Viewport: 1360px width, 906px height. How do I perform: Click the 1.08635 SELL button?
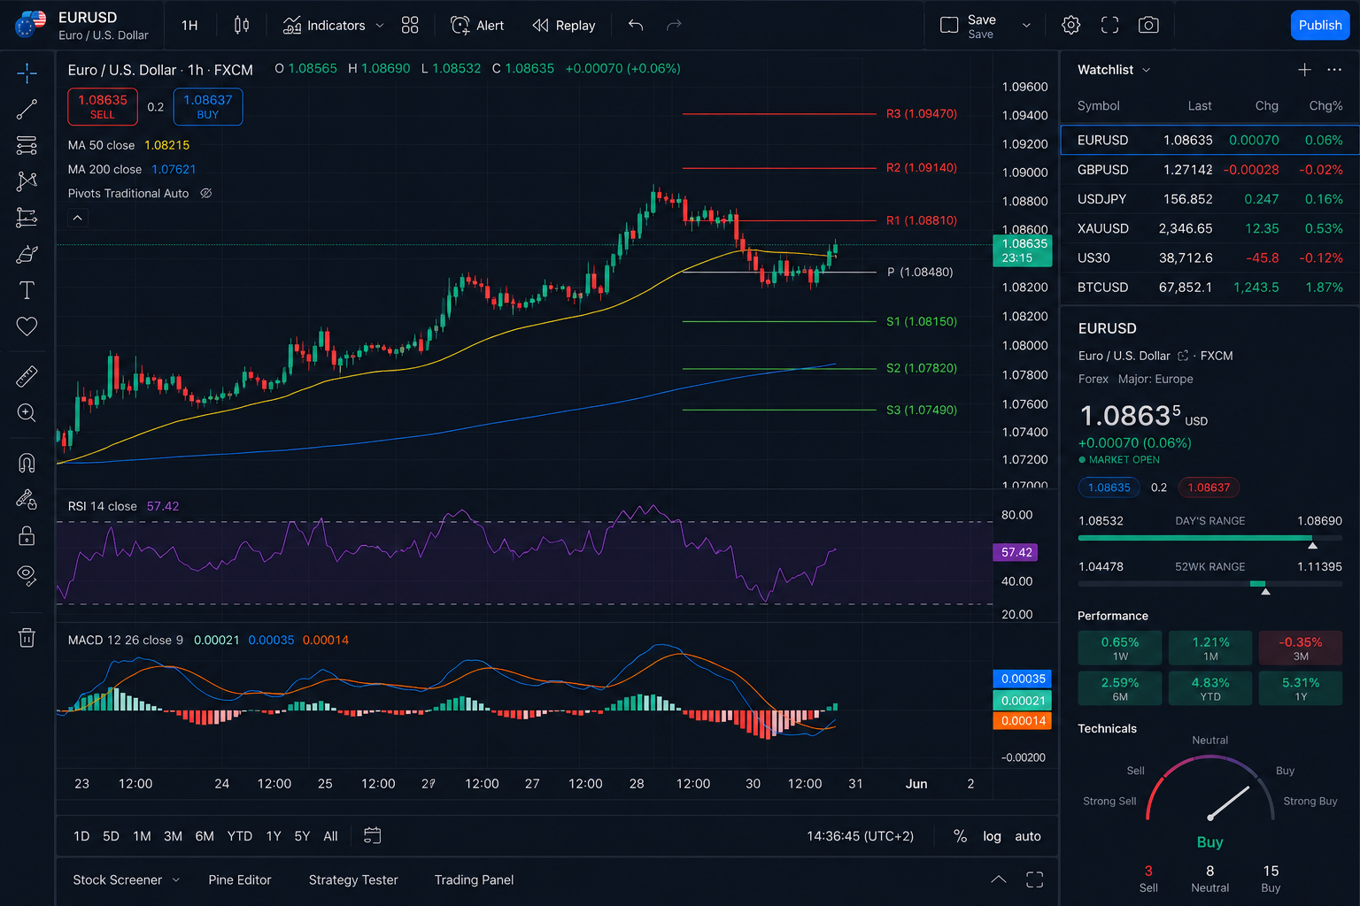coord(103,106)
